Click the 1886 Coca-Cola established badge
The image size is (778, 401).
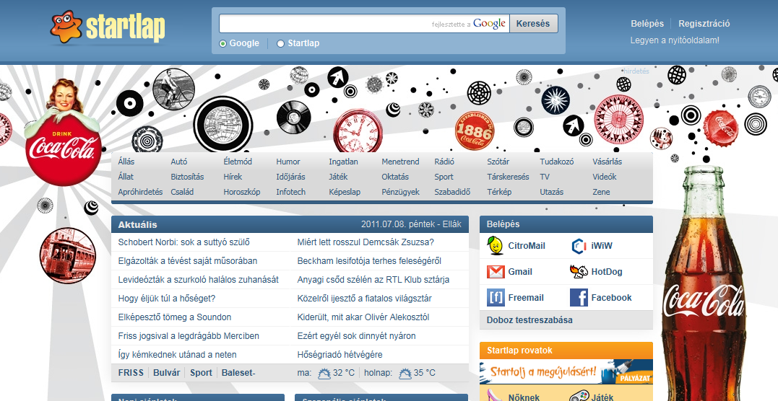[x=475, y=131]
